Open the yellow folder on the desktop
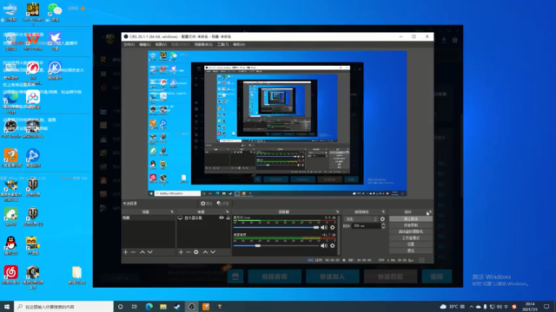Image resolution: width=556 pixels, height=312 pixels. tap(76, 275)
